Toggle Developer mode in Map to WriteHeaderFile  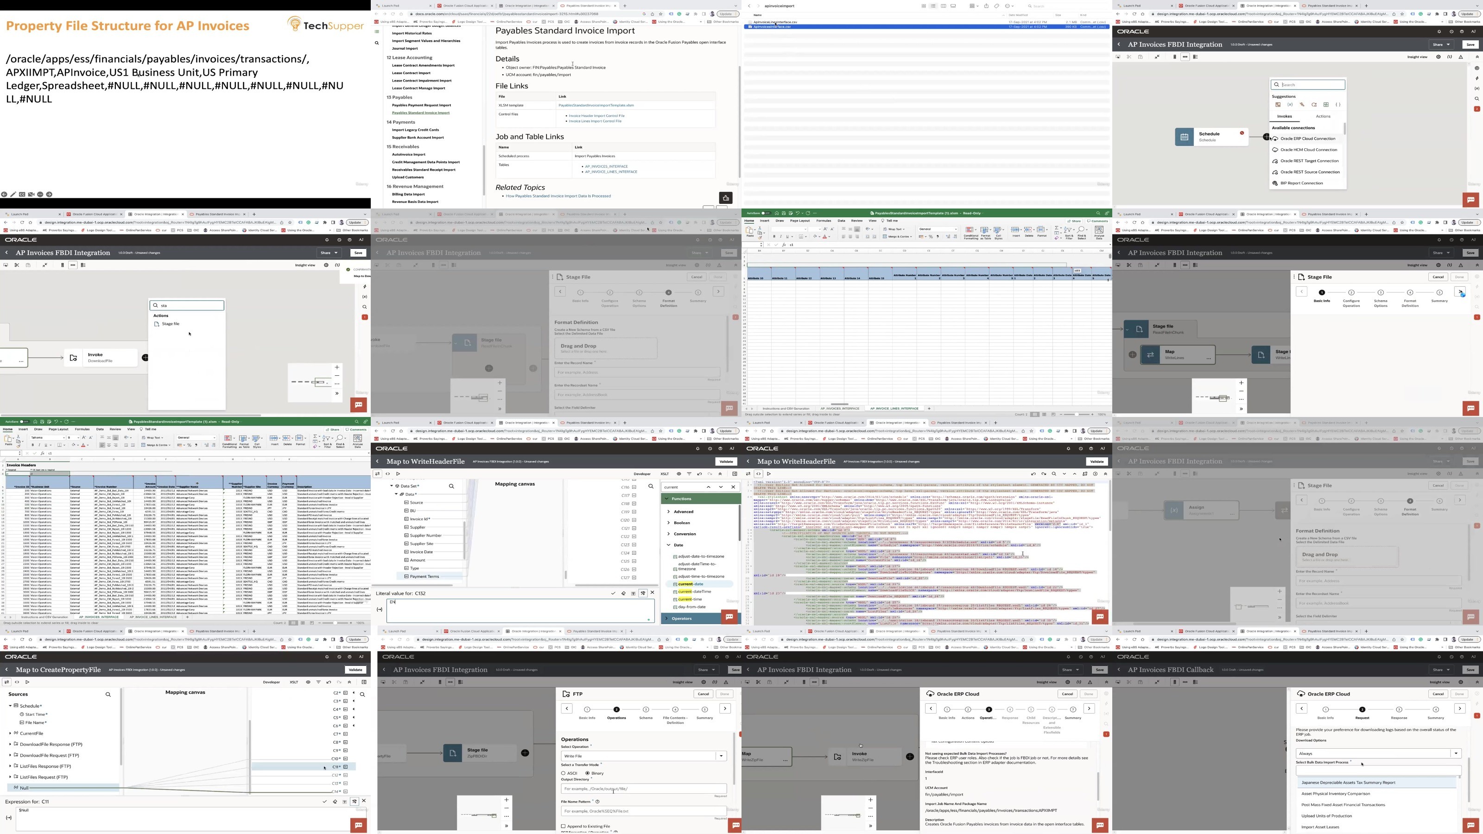click(x=642, y=474)
